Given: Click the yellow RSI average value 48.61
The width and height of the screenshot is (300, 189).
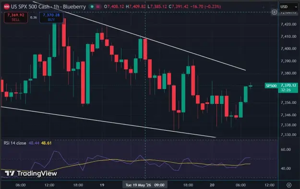Looking at the screenshot, I should click(x=46, y=143).
